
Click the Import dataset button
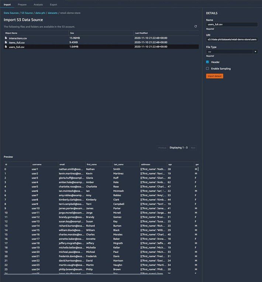(215, 76)
